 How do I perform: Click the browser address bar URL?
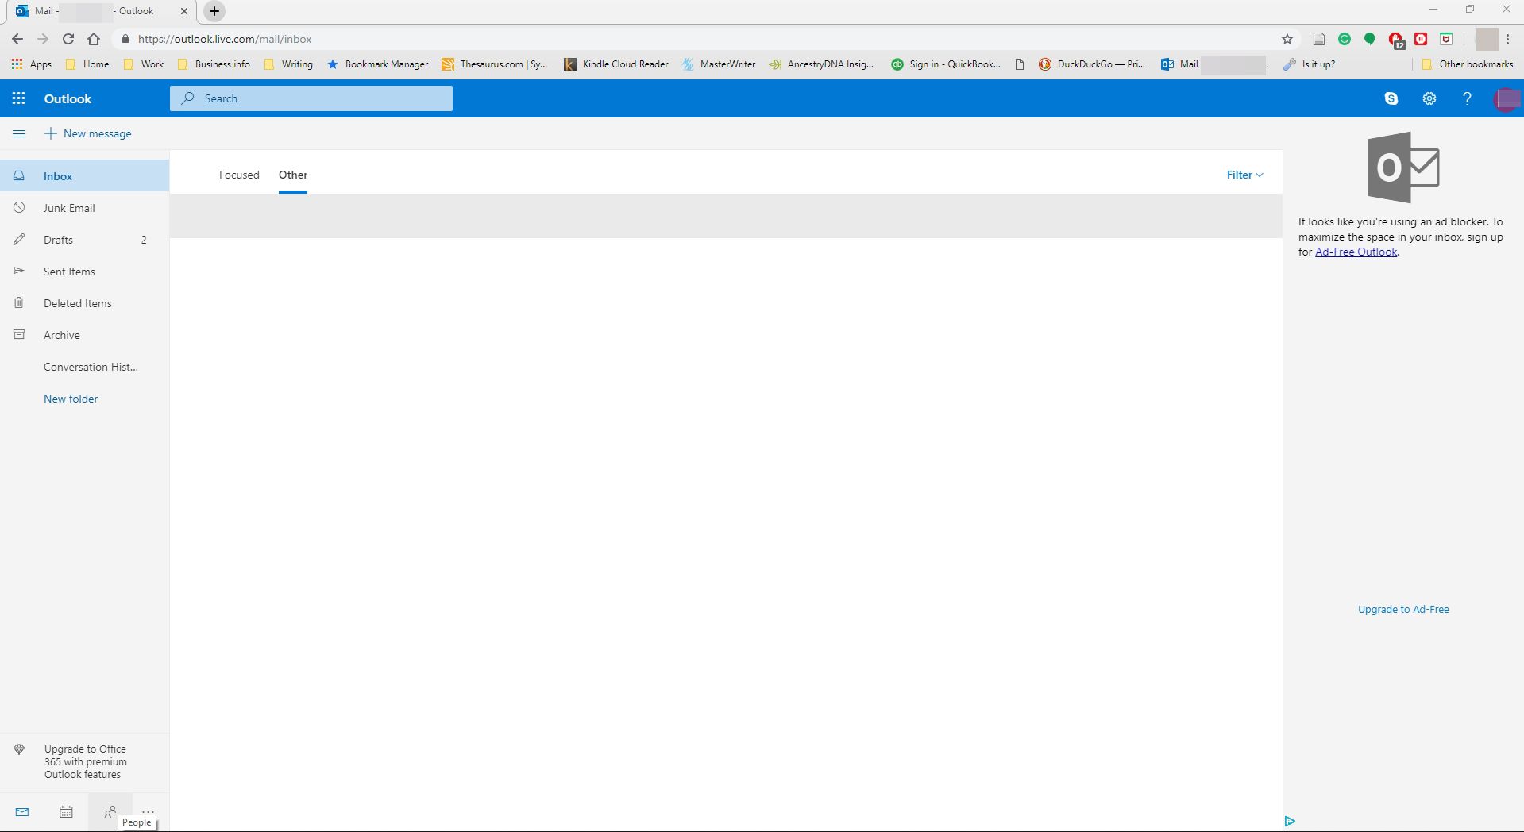pyautogui.click(x=225, y=39)
